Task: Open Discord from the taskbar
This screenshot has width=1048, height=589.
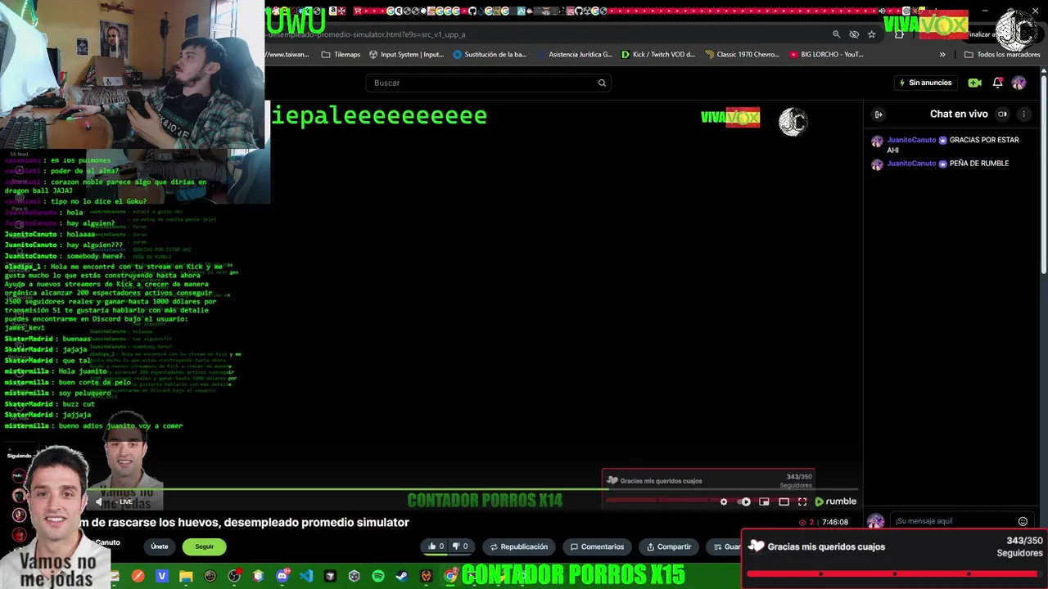Action: tap(282, 576)
